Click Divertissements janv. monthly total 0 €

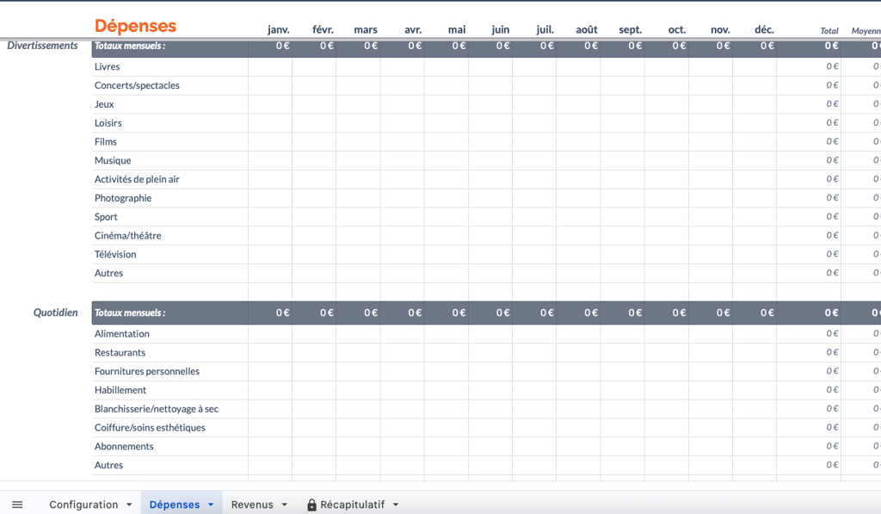tap(282, 46)
